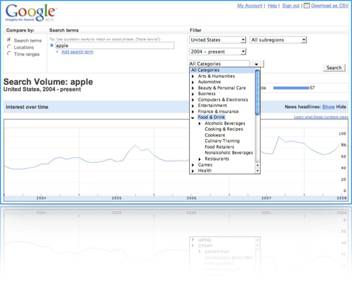Click the 2006 label on timeline
This screenshot has width=352, height=286.
[x=192, y=198]
